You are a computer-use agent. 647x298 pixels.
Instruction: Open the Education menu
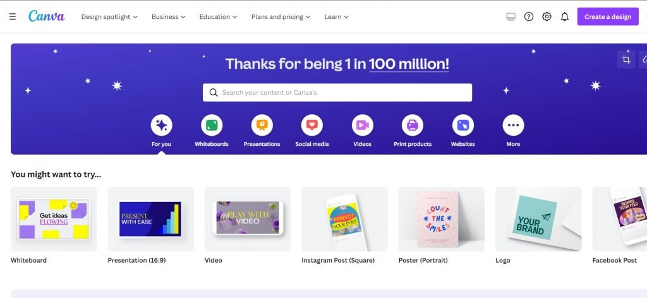coord(219,16)
